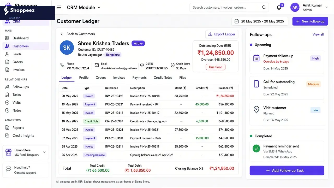Open the Payments tab
This screenshot has width=334, height=188.
[139, 78]
